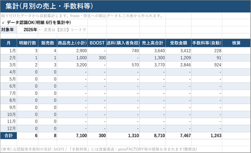Click the 1月 売上高合計 value 3,640
The image size is (251, 153).
click(x=160, y=51)
